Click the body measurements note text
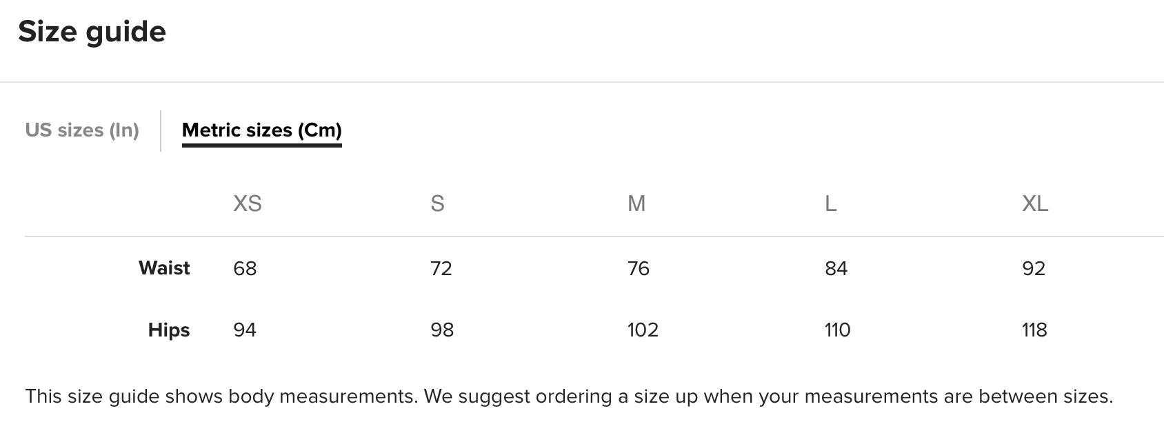 point(569,396)
